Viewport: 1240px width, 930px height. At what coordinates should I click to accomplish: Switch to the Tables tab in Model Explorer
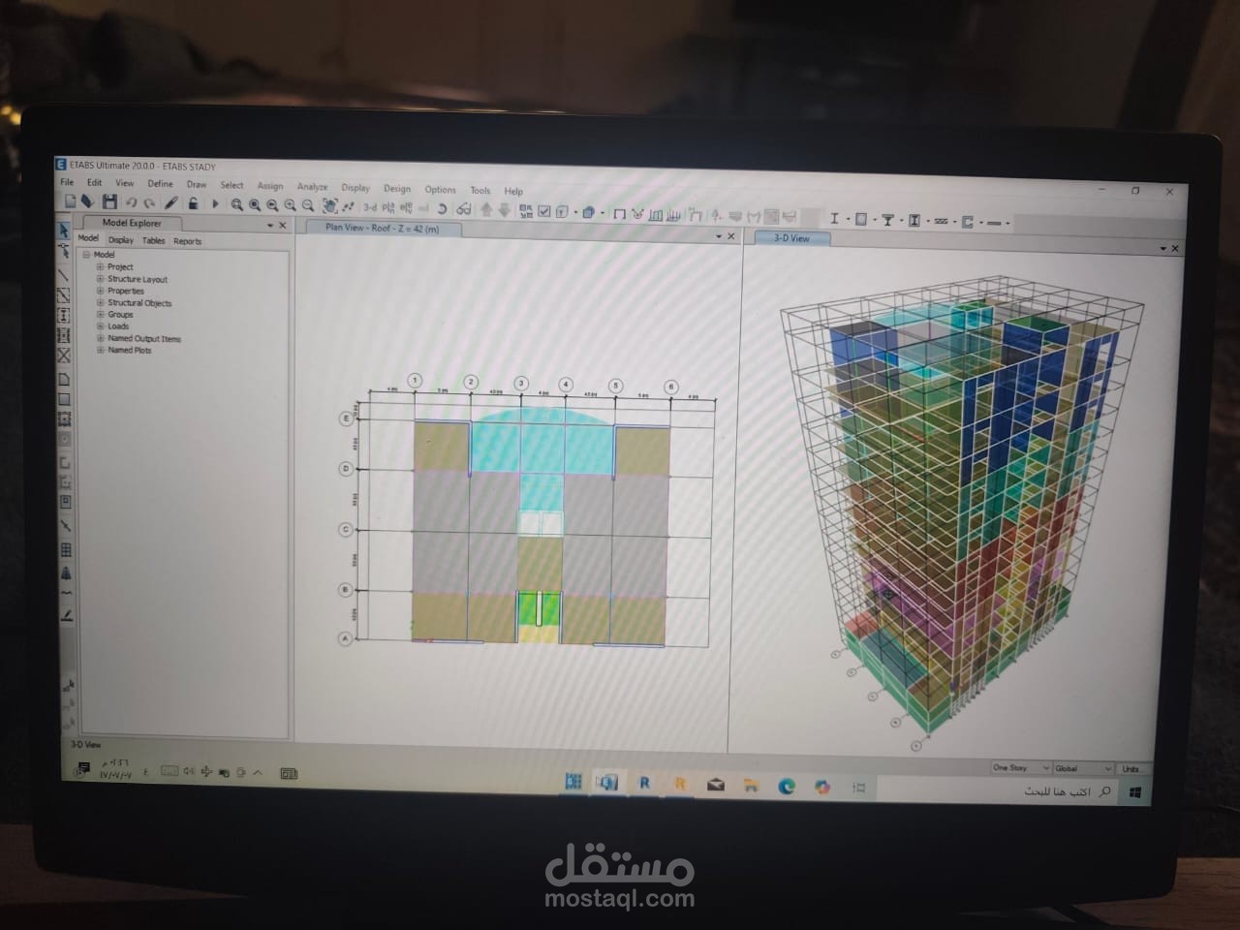coord(153,241)
